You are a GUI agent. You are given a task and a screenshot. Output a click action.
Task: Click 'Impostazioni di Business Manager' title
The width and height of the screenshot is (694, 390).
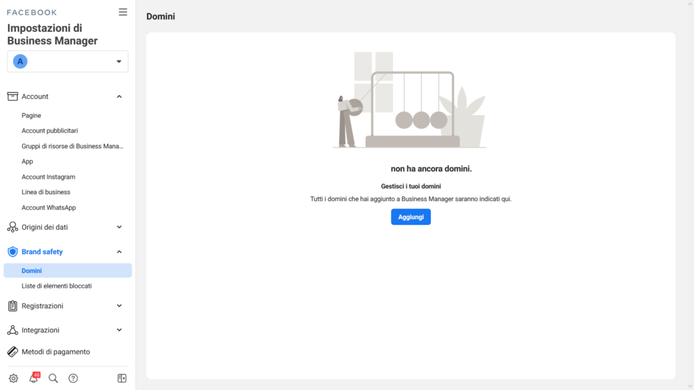(x=52, y=35)
